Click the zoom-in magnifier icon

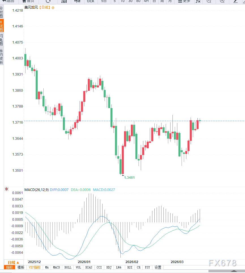(222, 1)
